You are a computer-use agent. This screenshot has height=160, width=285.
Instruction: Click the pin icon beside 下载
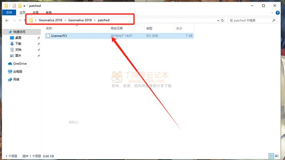click(39, 44)
